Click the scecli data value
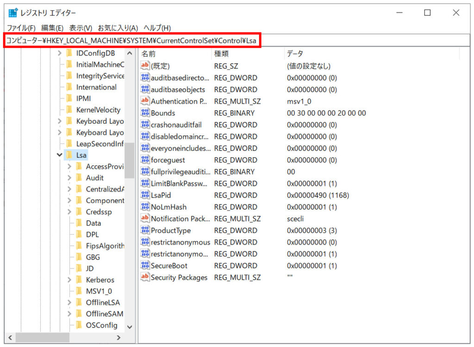Image resolution: width=474 pixels, height=347 pixels. [295, 218]
